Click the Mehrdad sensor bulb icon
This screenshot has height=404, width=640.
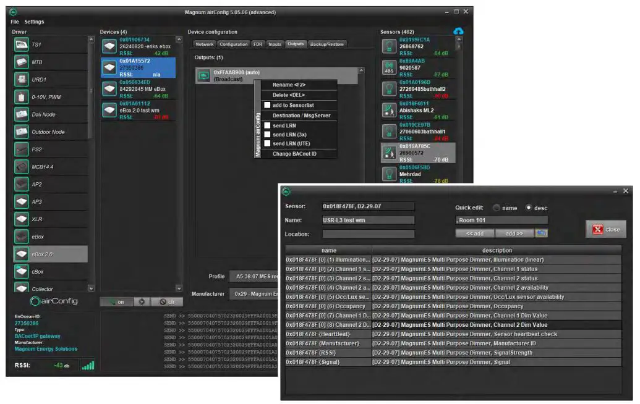389,174
